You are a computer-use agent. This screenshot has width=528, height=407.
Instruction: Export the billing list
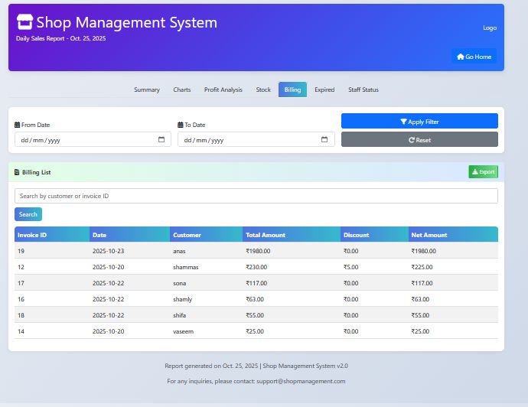coord(483,172)
